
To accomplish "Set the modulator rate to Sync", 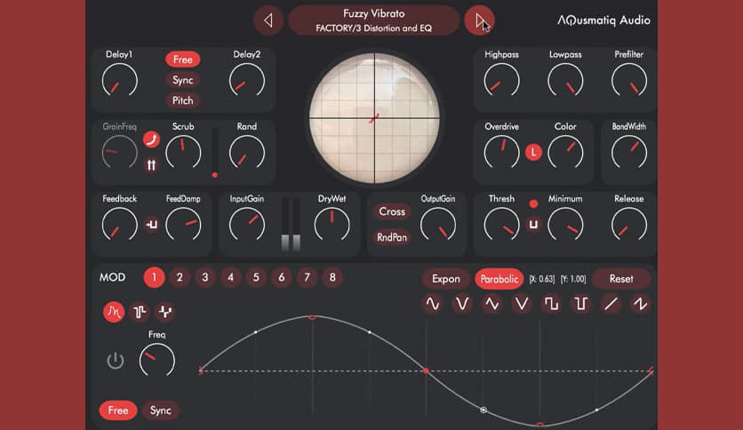I will click(x=161, y=410).
